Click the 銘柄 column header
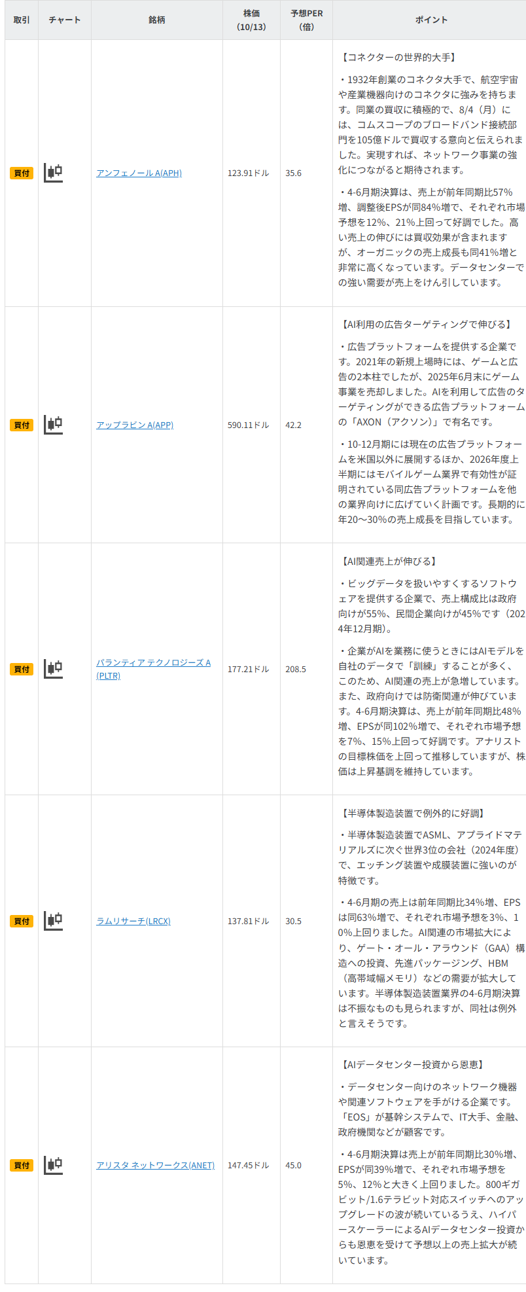Viewport: 526px width, 1292px height. pos(157,20)
